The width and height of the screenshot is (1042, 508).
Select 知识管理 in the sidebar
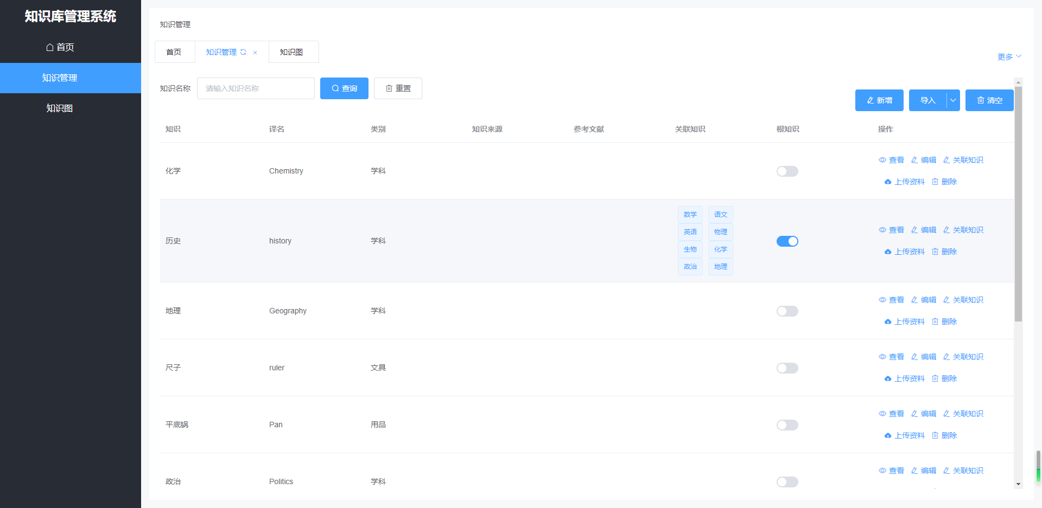pos(71,78)
